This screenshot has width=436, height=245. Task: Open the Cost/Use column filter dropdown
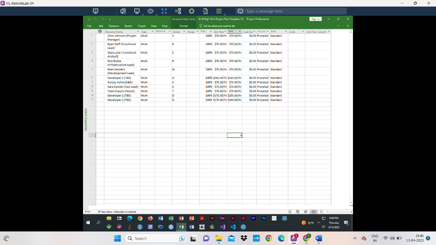pos(254,31)
